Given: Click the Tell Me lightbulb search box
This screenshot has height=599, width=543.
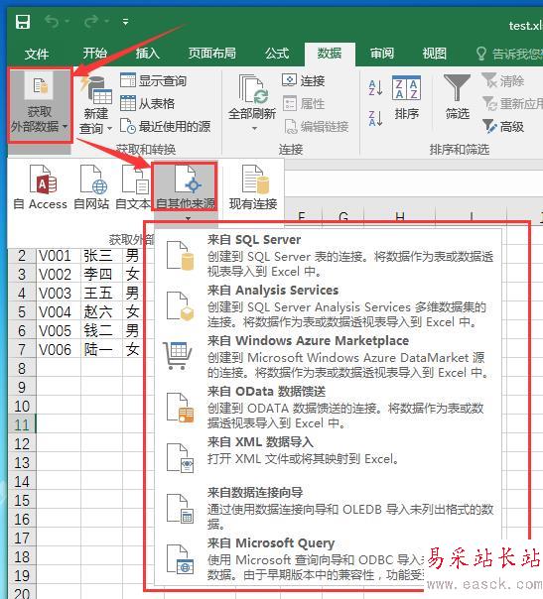Looking at the screenshot, I should pos(509,54).
